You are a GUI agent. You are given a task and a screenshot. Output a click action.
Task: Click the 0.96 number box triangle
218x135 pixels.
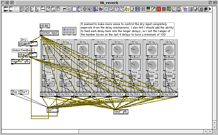41,26
